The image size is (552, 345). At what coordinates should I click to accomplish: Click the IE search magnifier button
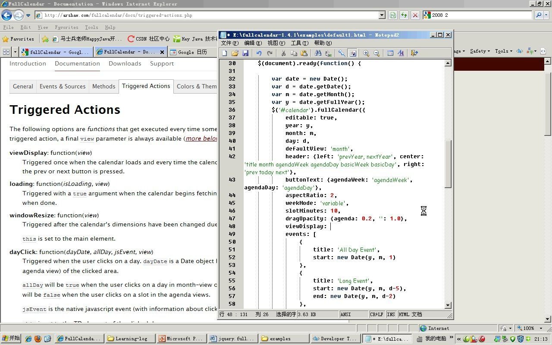(539, 15)
